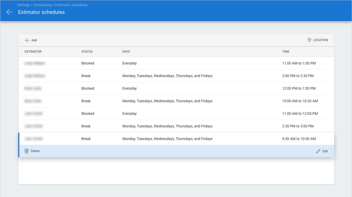Click Break status in 2:00 PM to 2:30 PM row
This screenshot has width=352, height=197.
tap(86, 76)
